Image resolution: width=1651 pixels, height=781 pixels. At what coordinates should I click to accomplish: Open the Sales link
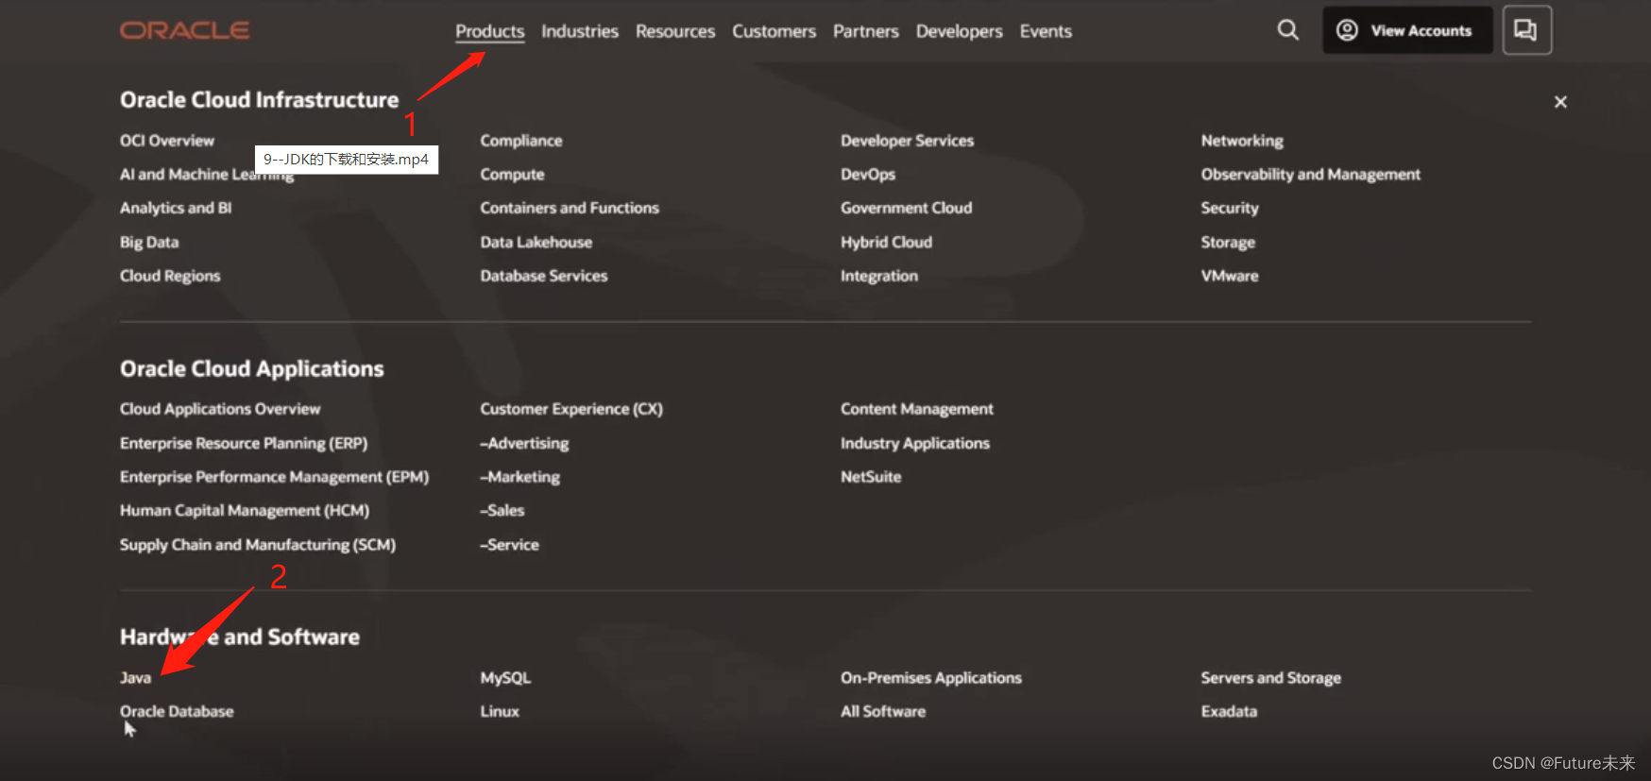(502, 511)
